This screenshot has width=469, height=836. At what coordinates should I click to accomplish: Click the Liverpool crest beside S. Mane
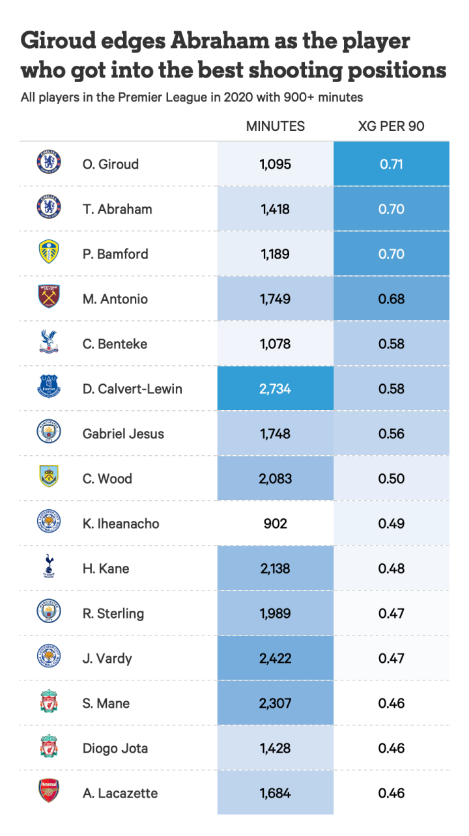pos(49,701)
